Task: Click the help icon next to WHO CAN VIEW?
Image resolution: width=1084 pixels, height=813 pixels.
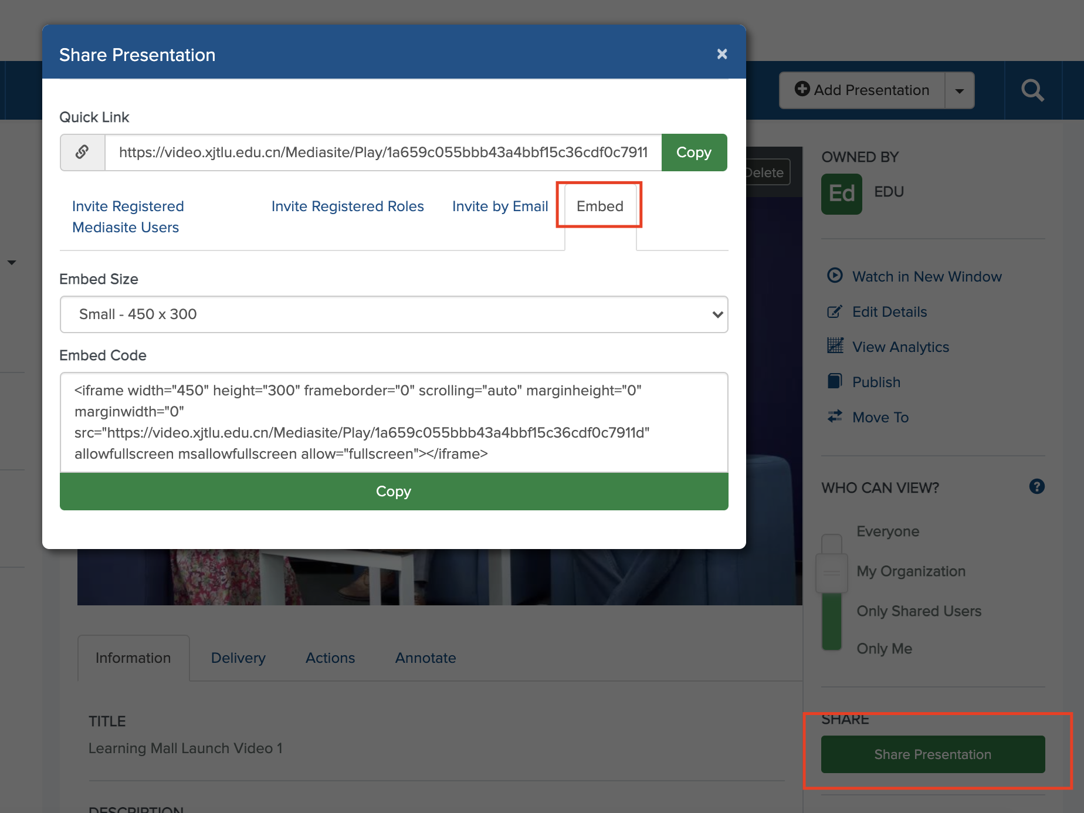Action: point(1037,486)
